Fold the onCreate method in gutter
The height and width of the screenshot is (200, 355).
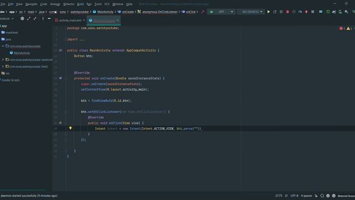tap(66, 78)
